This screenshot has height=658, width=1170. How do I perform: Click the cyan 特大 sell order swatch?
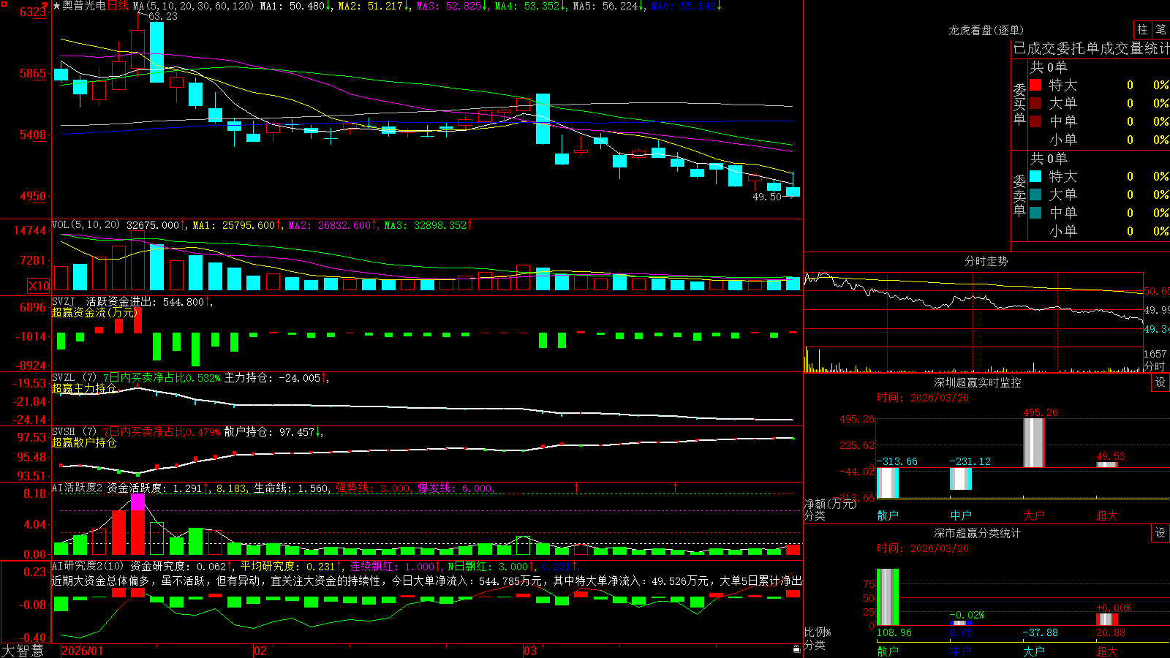pyautogui.click(x=1035, y=176)
